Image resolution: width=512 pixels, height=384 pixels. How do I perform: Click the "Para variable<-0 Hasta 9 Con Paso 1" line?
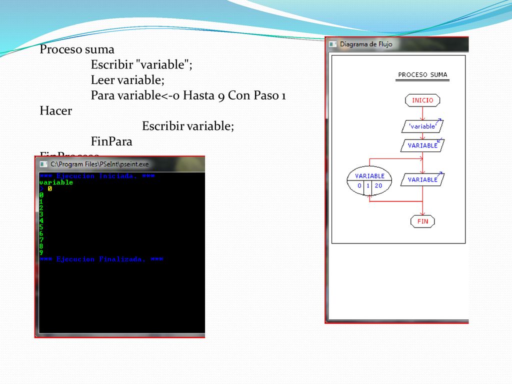[188, 95]
